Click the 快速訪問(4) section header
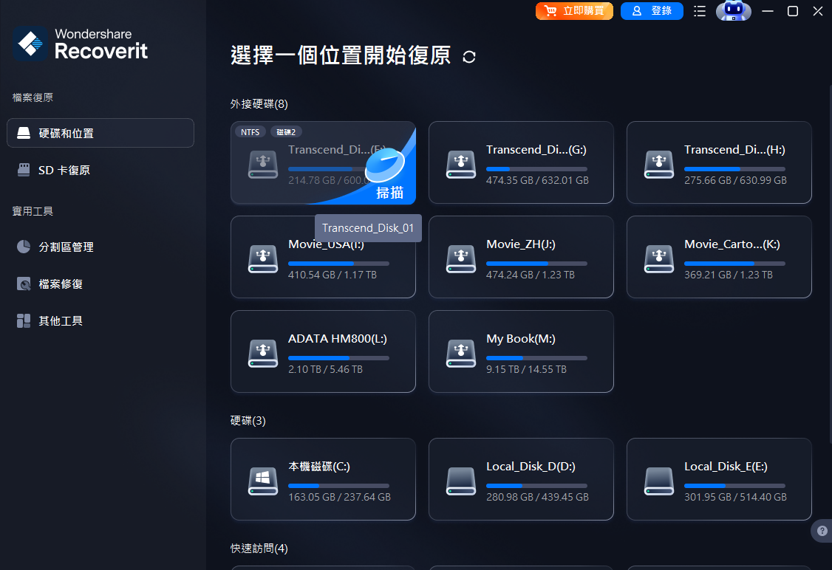The width and height of the screenshot is (832, 570). pyautogui.click(x=259, y=549)
